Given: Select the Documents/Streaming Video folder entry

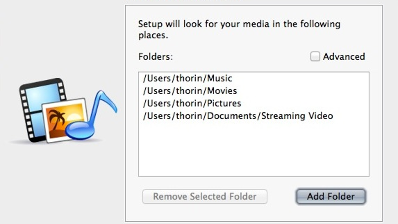Looking at the screenshot, I should [254, 116].
